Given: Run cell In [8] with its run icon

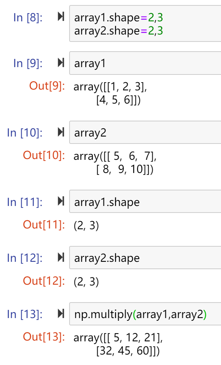Looking at the screenshot, I should coord(61,17).
